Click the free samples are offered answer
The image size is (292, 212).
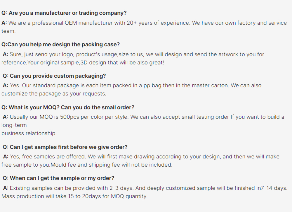coord(141,157)
